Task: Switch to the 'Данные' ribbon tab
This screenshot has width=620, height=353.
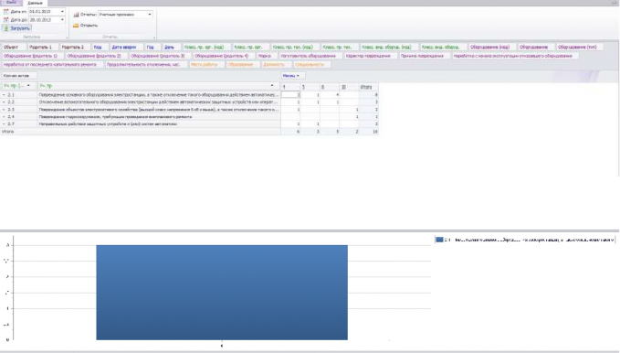Action: pyautogui.click(x=35, y=3)
